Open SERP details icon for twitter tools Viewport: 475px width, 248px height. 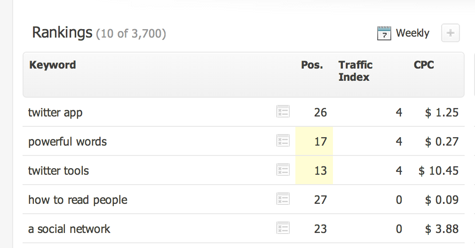(x=283, y=170)
